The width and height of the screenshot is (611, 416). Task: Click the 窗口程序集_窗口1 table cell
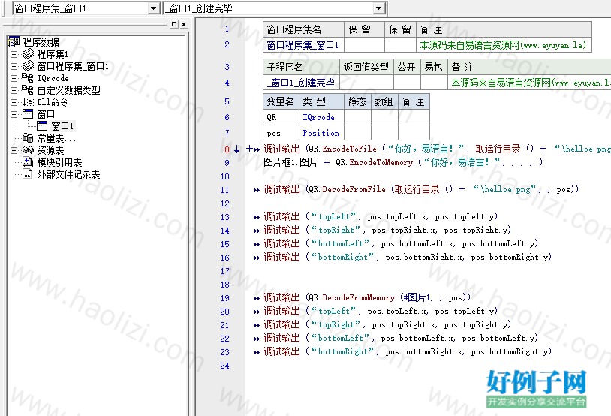pyautogui.click(x=303, y=45)
